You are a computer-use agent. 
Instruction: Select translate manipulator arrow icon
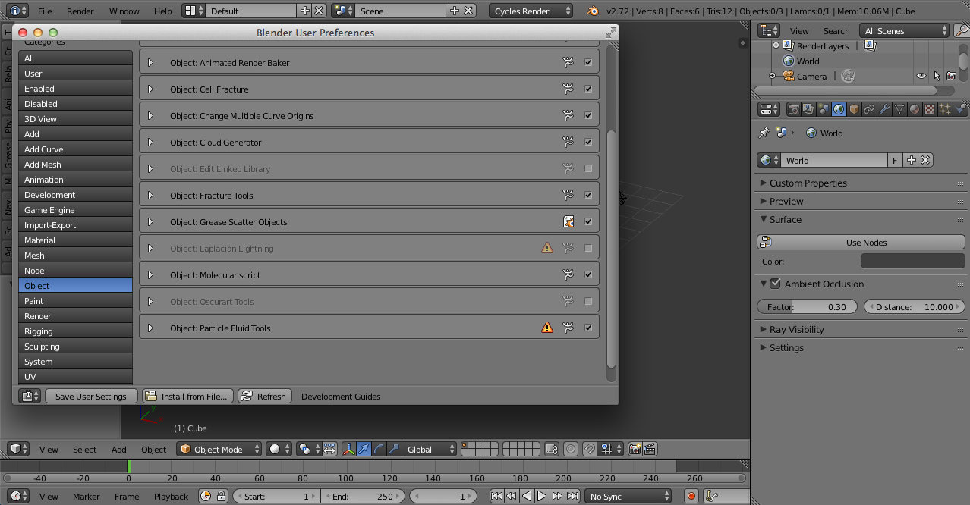click(x=364, y=449)
